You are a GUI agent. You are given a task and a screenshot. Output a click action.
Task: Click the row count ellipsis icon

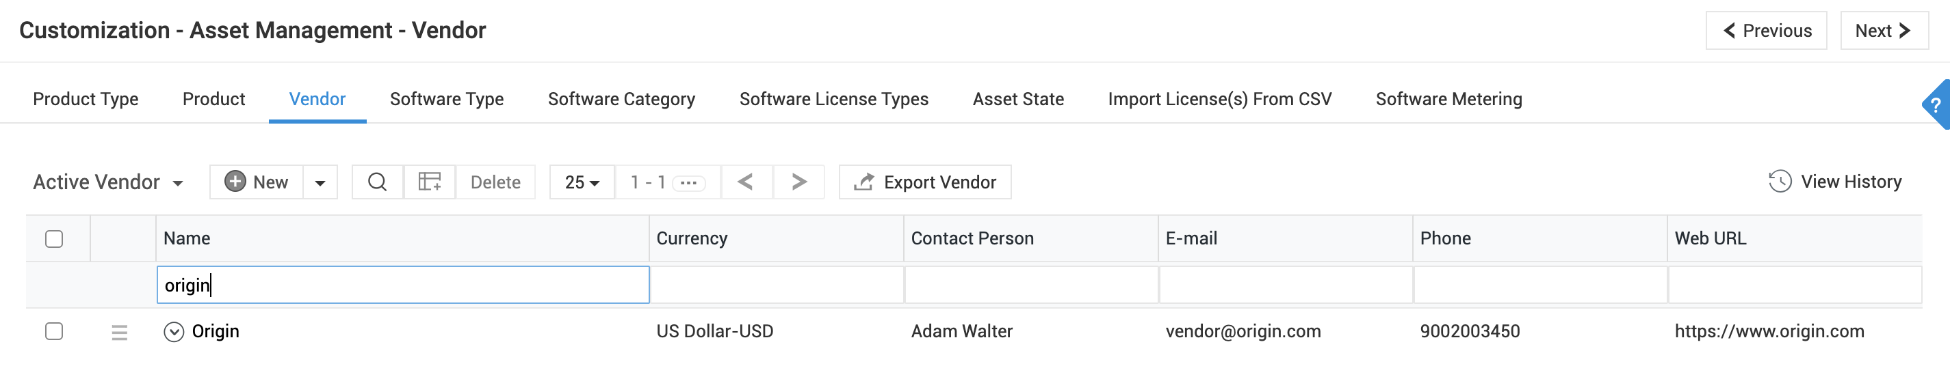pyautogui.click(x=688, y=183)
